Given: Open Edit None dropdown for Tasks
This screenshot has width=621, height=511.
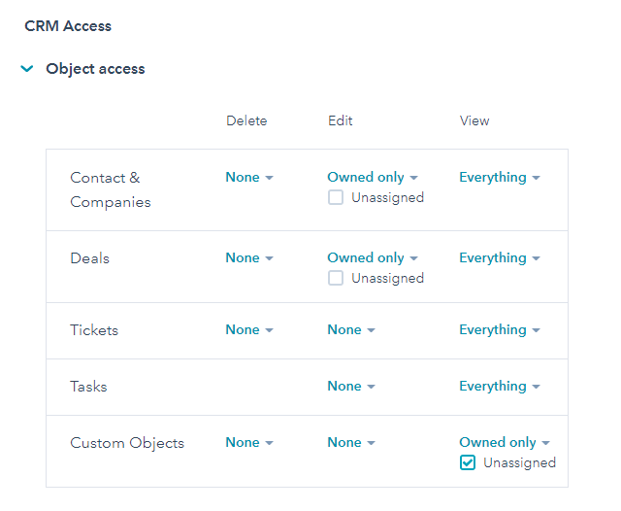Looking at the screenshot, I should coord(351,386).
